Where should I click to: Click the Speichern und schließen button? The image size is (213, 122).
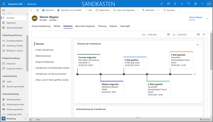point(70,10)
